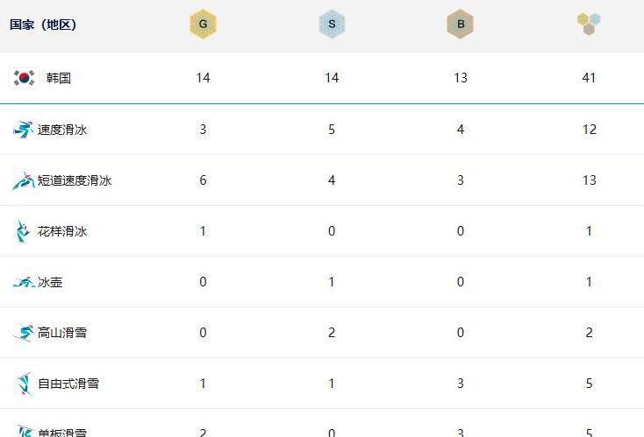Click the short track speed skating icon
644x437 pixels.
(24, 180)
